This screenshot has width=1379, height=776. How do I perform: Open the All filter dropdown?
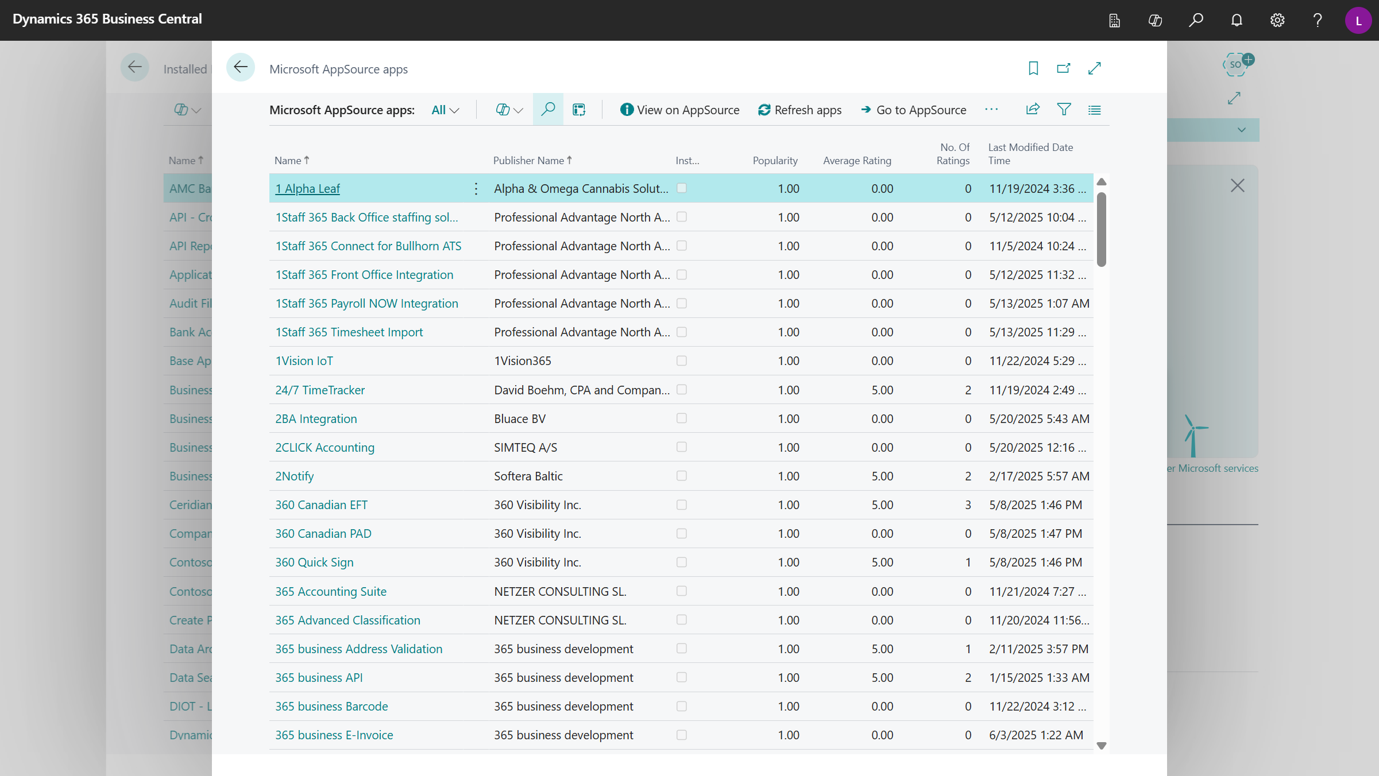click(445, 110)
